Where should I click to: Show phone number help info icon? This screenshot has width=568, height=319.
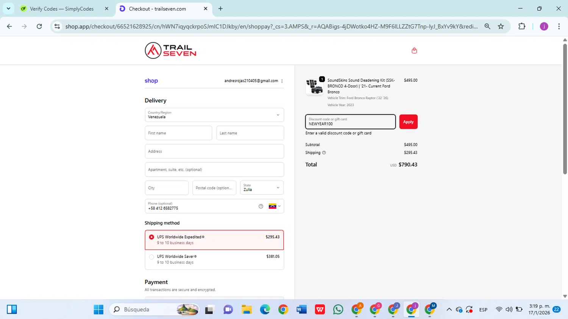pyautogui.click(x=261, y=206)
